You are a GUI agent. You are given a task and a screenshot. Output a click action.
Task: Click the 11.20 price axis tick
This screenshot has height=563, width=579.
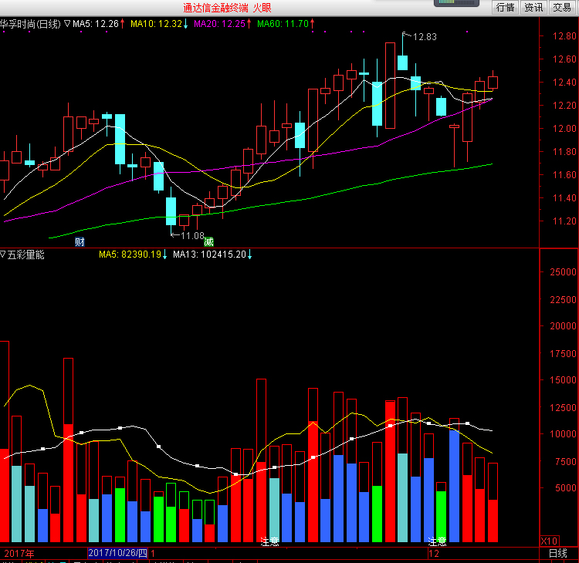click(564, 221)
